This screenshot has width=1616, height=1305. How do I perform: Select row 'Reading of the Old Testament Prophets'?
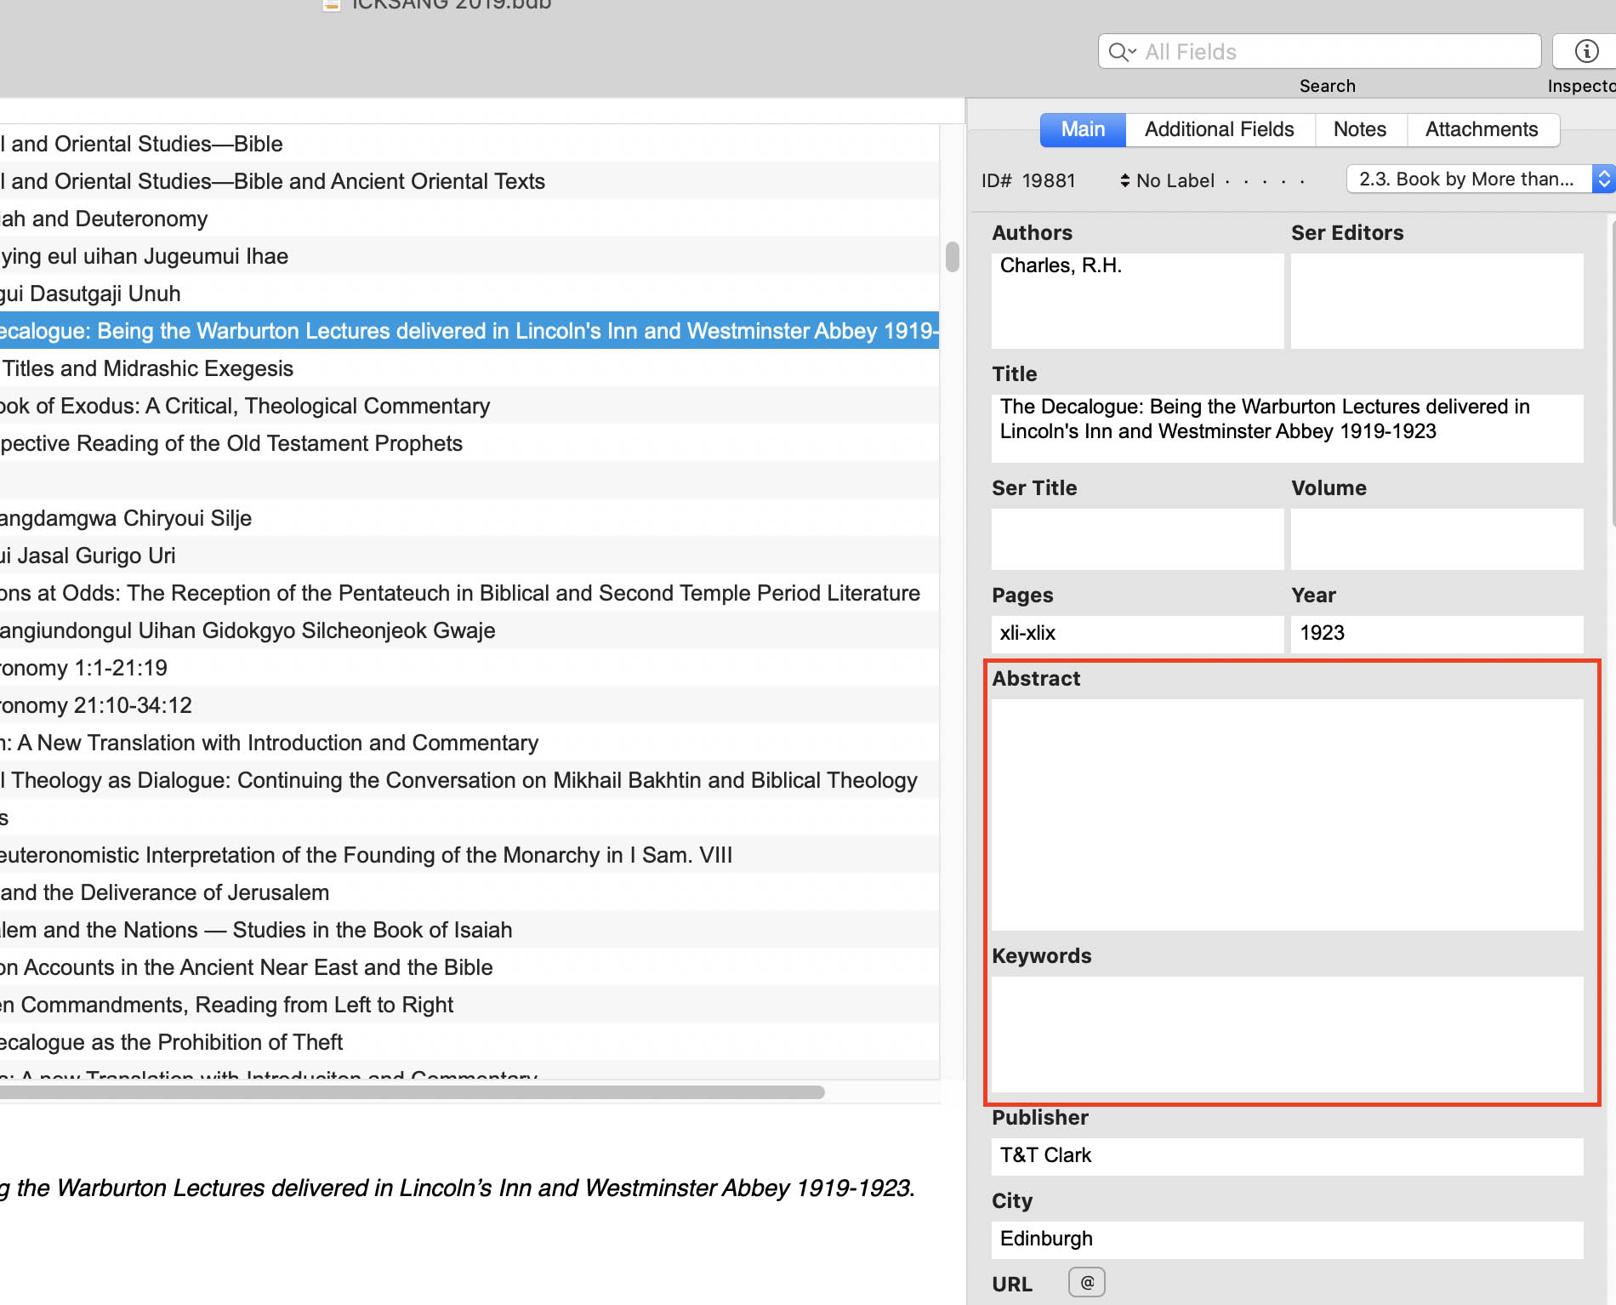[469, 443]
